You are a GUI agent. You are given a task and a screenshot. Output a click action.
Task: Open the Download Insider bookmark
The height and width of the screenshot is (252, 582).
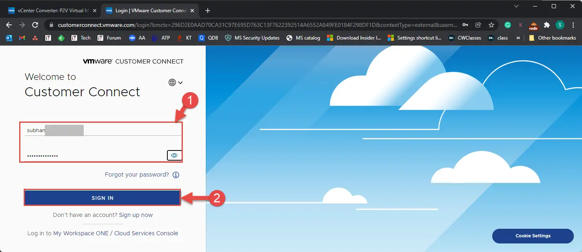(353, 38)
